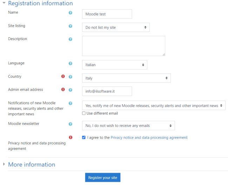Click help icon for Moodle newsletter
This screenshot has height=185, width=228.
pyautogui.click(x=70, y=124)
